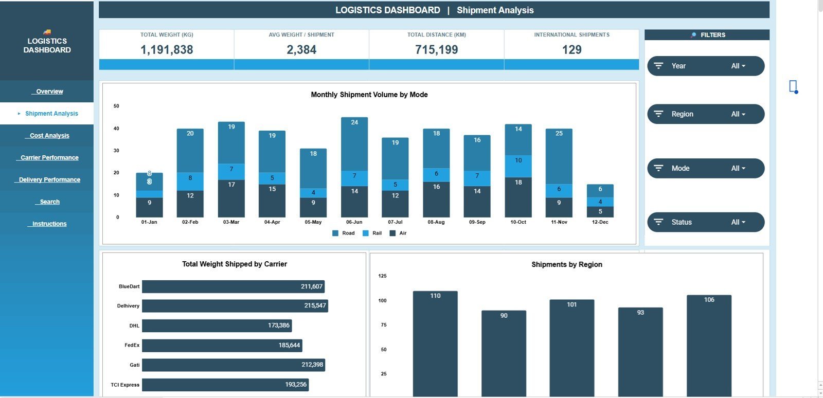Click the 05-May Road segment labeled 18
This screenshot has width=823, height=398.
pyautogui.click(x=313, y=169)
